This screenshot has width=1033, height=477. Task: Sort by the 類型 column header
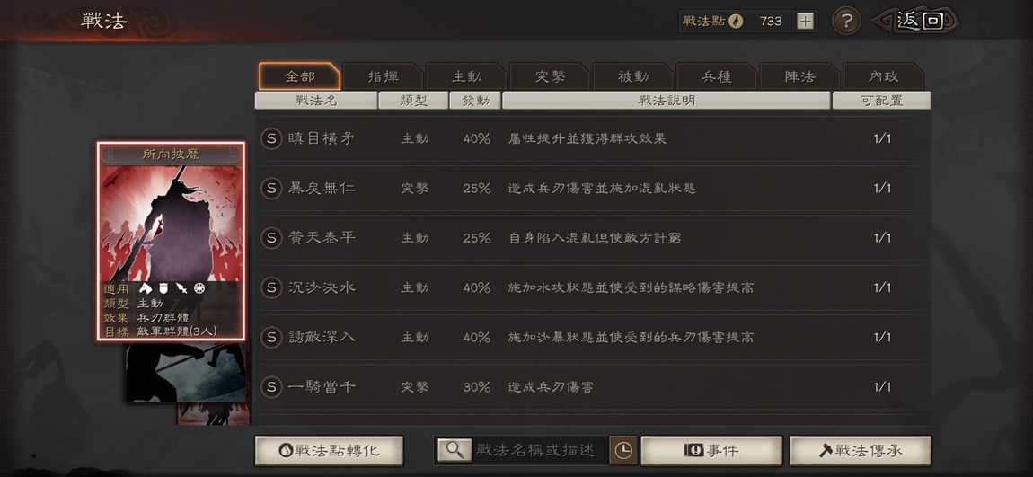coord(414,100)
